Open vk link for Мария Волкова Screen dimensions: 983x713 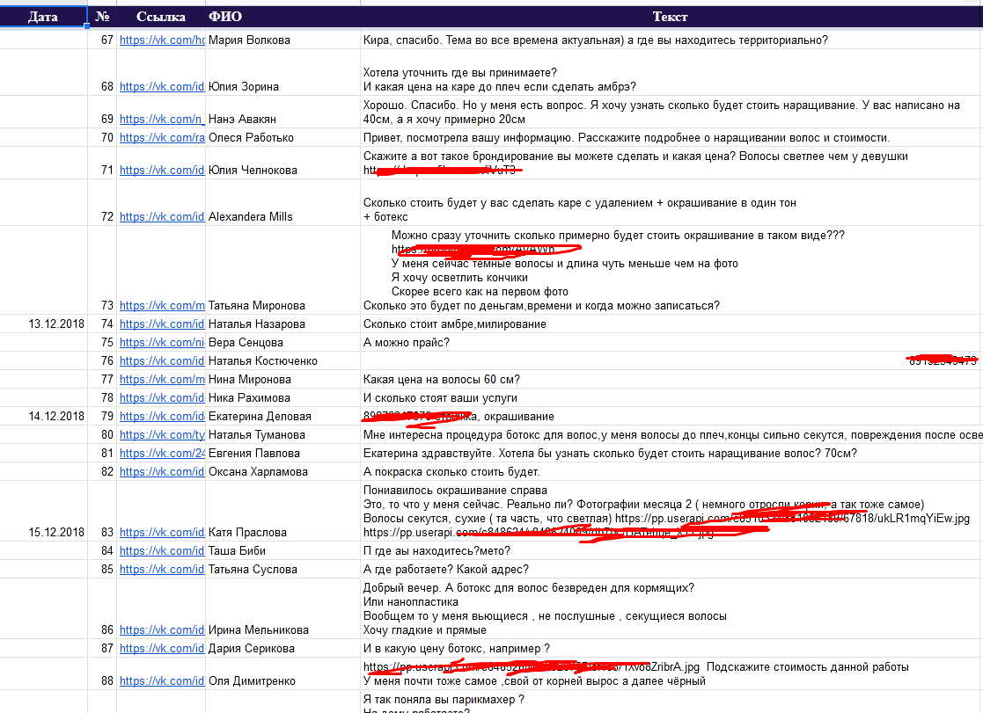tap(163, 40)
